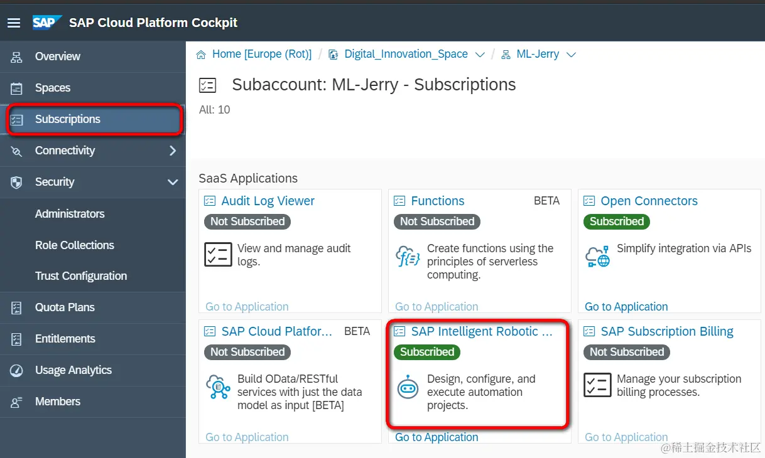Click Go to Application under Open Connectors
765x458 pixels.
click(x=626, y=307)
